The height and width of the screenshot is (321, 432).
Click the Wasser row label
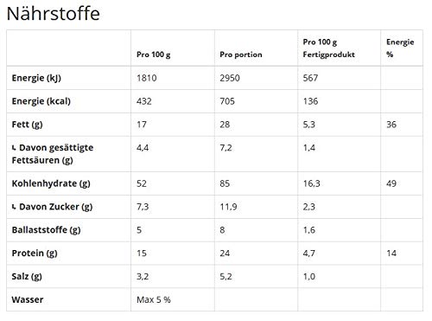point(28,299)
